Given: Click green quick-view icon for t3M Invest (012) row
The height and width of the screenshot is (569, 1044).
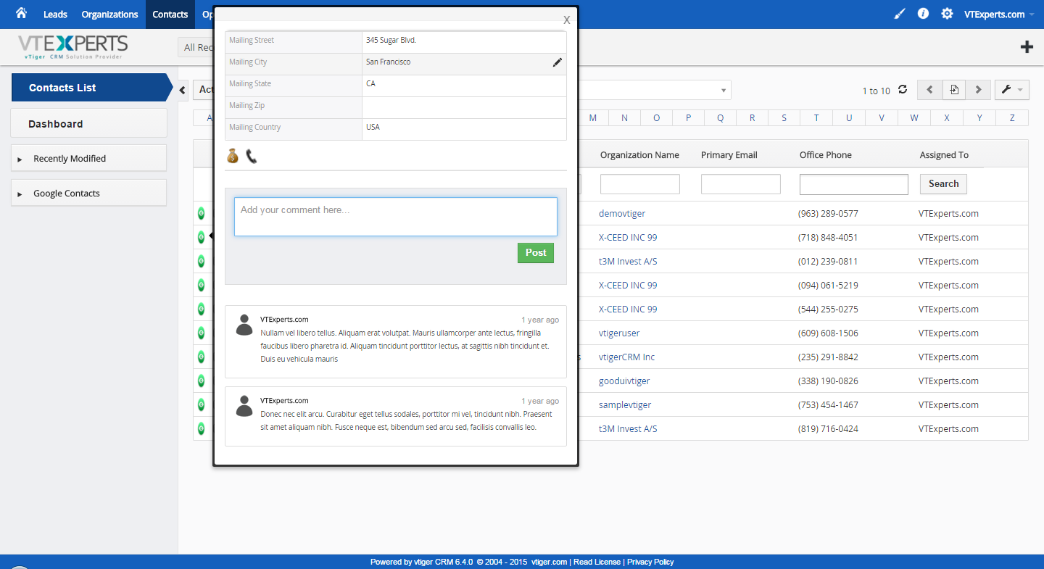Looking at the screenshot, I should (201, 261).
